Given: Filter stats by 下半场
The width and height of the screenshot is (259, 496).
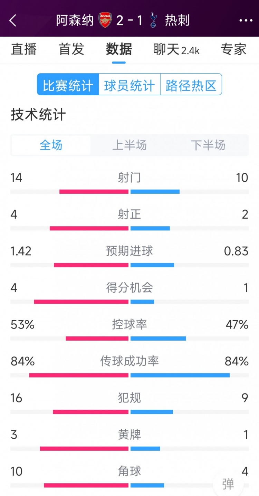Looking at the screenshot, I should point(208,145).
